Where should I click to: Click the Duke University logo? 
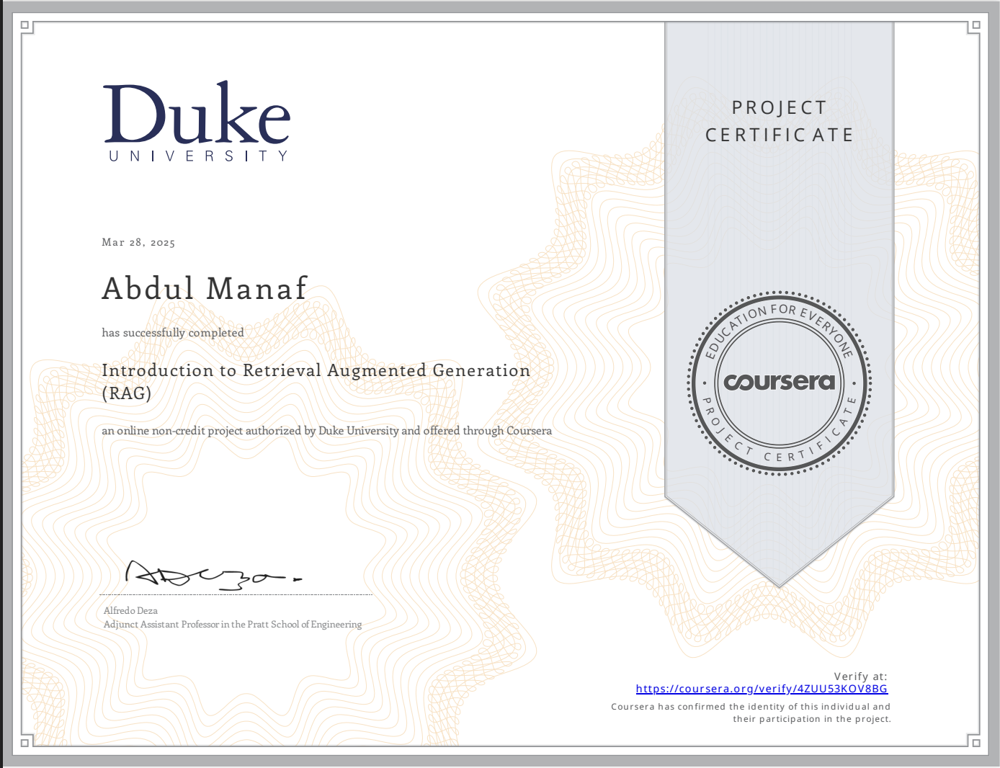pyautogui.click(x=197, y=121)
